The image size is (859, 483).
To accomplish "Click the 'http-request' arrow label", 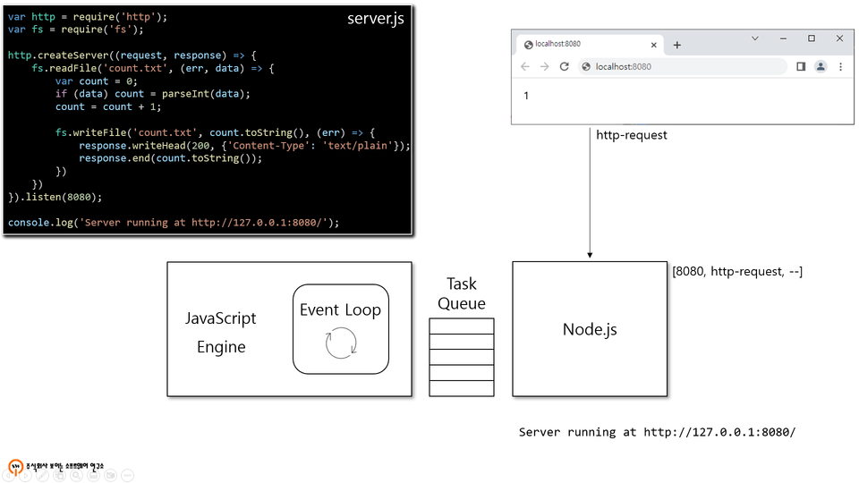I will (631, 135).
